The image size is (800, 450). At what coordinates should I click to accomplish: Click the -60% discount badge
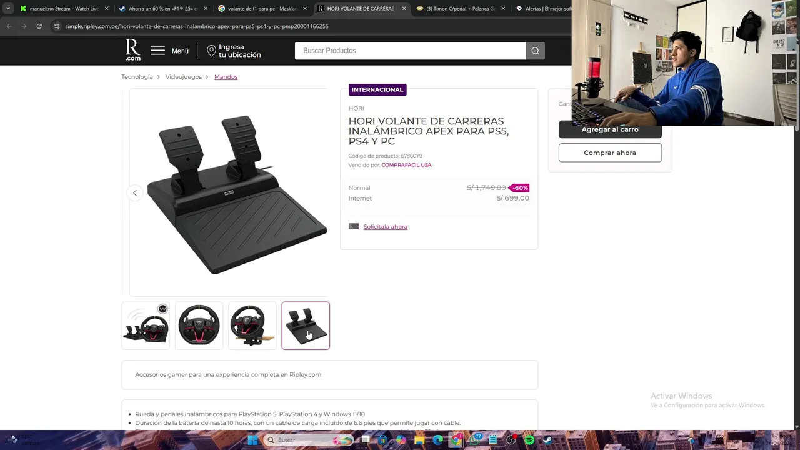519,187
